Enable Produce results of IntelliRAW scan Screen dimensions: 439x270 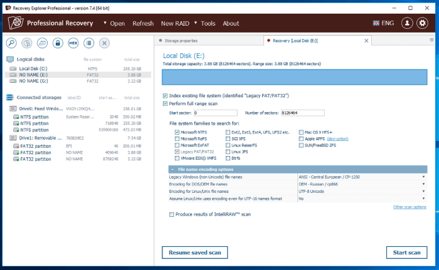(171, 215)
